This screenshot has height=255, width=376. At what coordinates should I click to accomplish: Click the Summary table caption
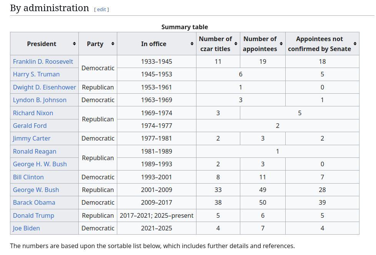185,27
